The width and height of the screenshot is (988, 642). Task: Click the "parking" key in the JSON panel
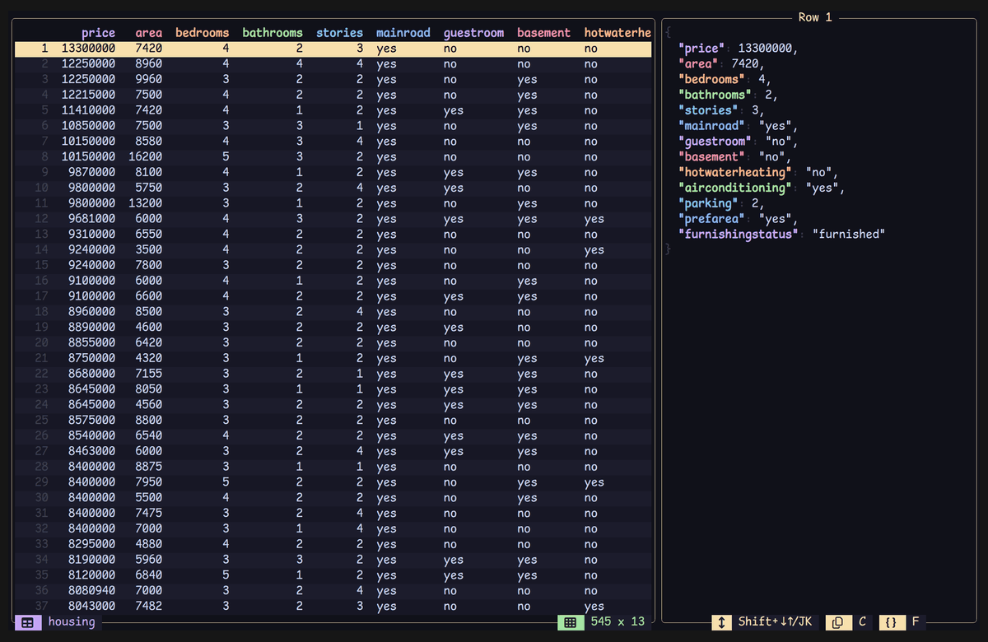[708, 203]
